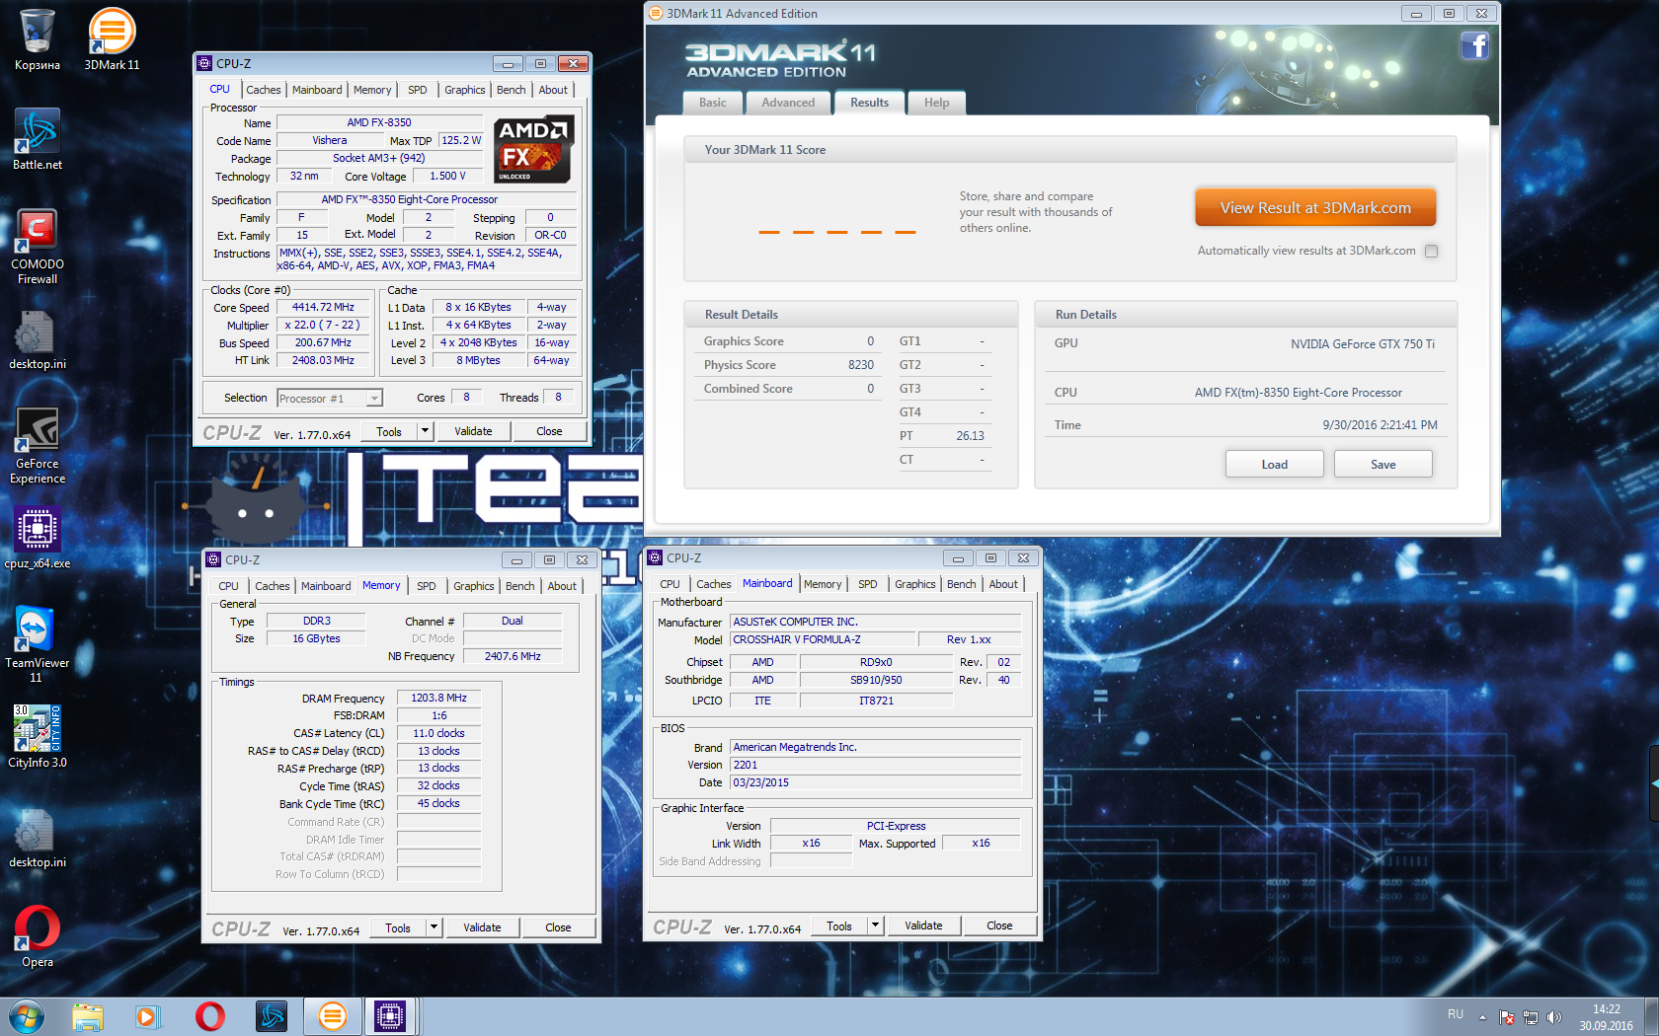The width and height of the screenshot is (1659, 1036).
Task: Open the media player taskbar icon
Action: [x=147, y=1016]
